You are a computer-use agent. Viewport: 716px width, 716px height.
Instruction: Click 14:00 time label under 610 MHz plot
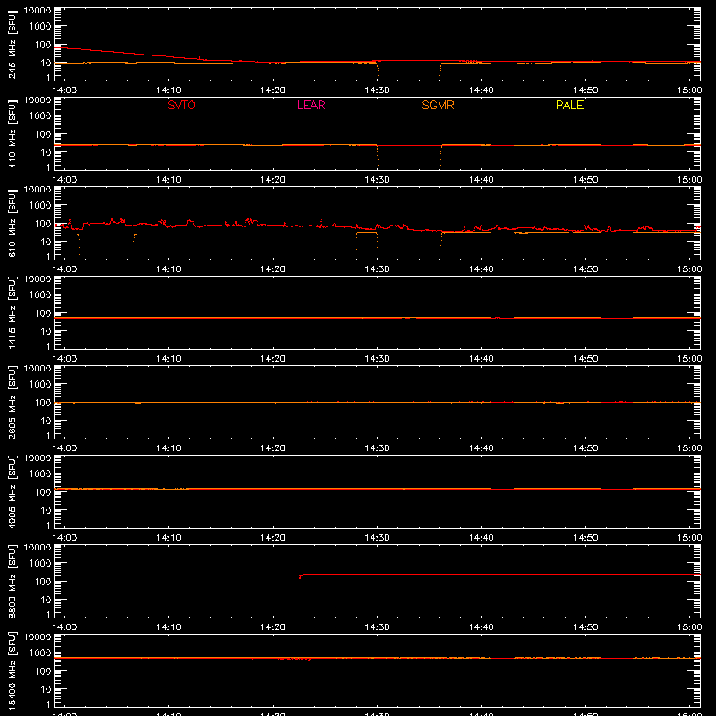(x=64, y=269)
